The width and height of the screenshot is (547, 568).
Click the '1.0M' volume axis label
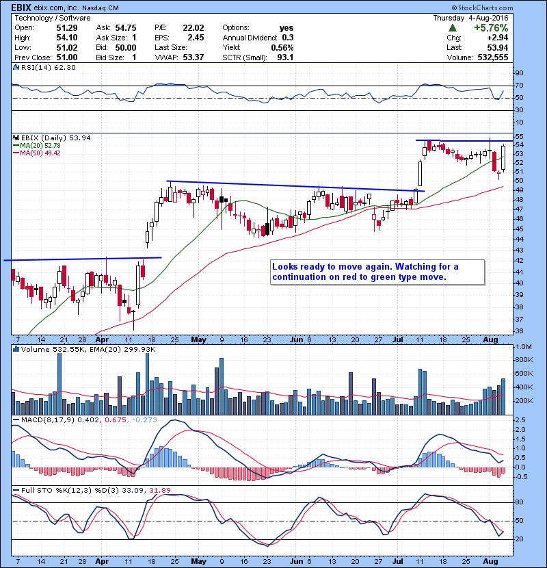pos(524,347)
